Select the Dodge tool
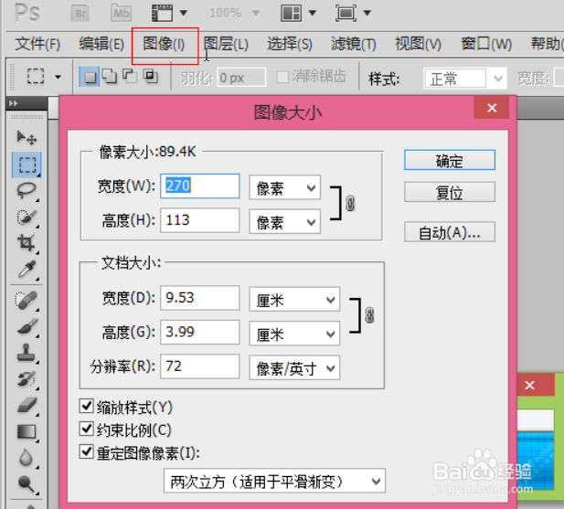Image resolution: width=564 pixels, height=509 pixels. pos(27,484)
